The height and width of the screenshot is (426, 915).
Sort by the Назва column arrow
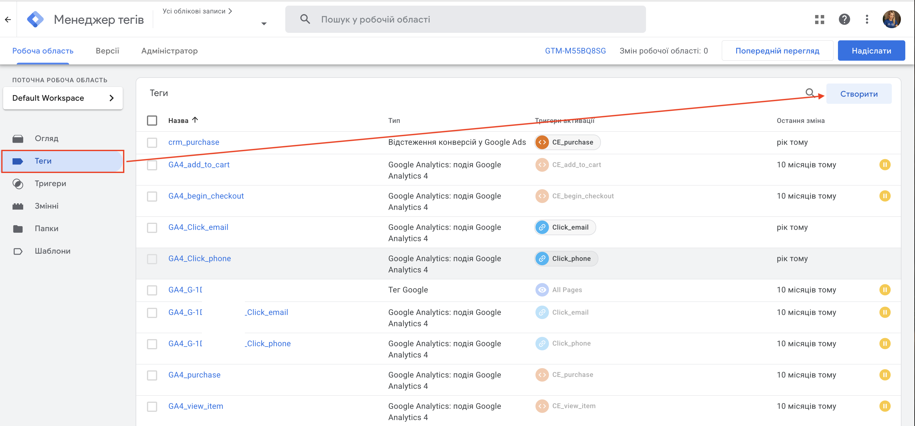tap(195, 120)
